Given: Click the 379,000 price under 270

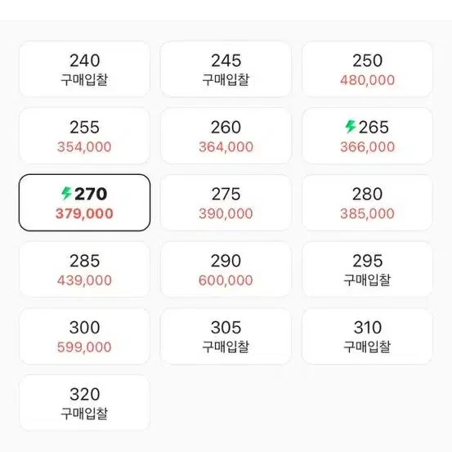Looking at the screenshot, I should (x=84, y=213).
